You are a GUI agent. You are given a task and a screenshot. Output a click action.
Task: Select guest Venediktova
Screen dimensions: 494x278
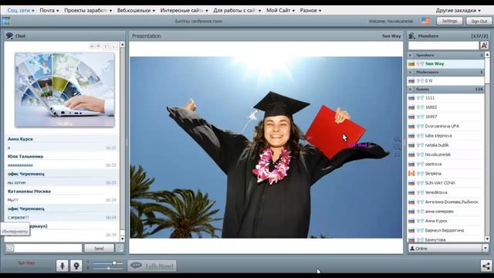[446, 192]
